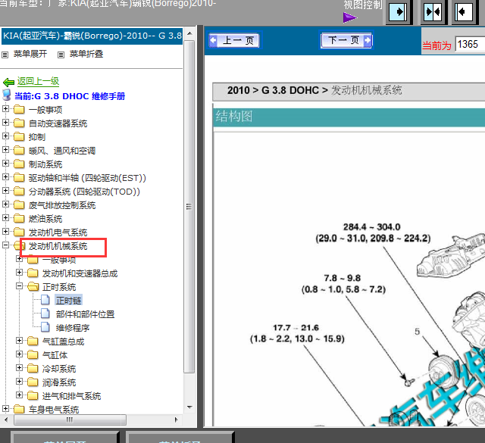Open 维修程序 page
485x443 pixels.
pos(73,328)
